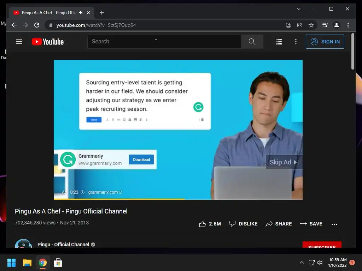Screen dimensions: 362x271
Task: Click the page vertical scrollbar
Action: (352, 51)
